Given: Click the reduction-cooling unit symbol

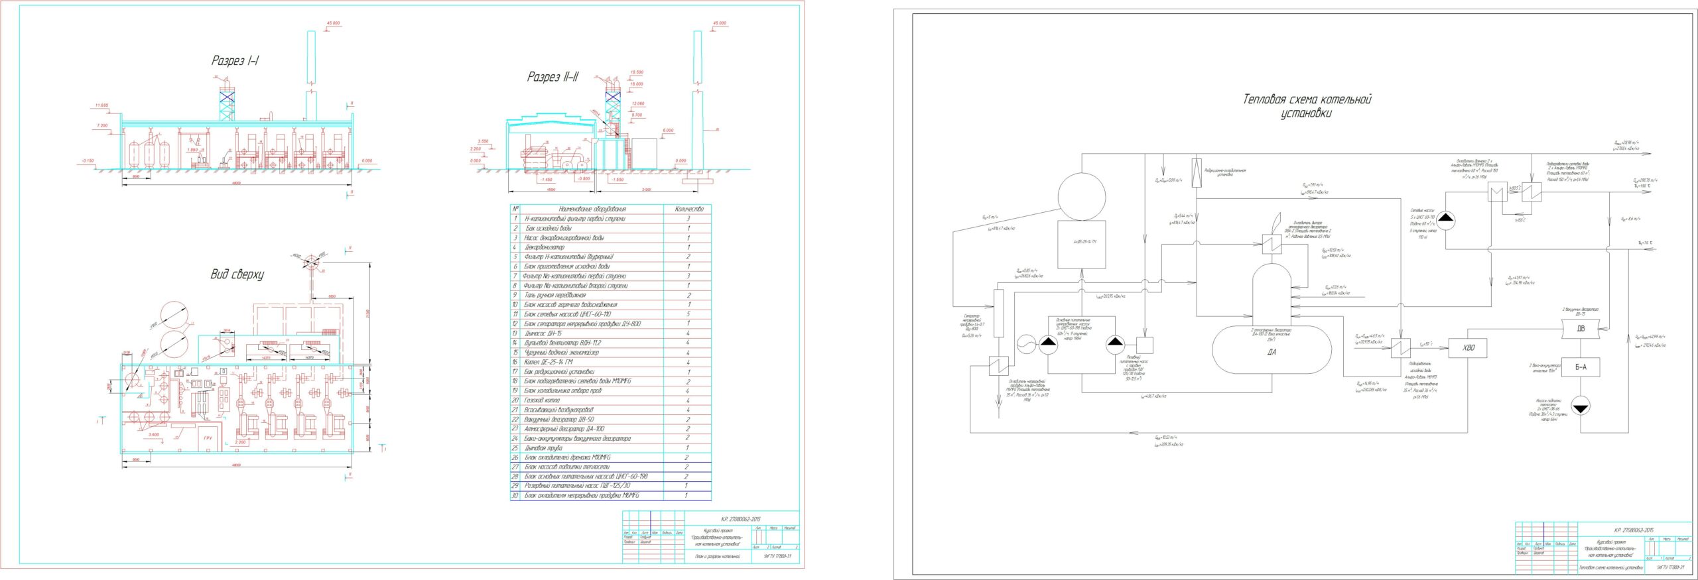Looking at the screenshot, I should 1197,173.
